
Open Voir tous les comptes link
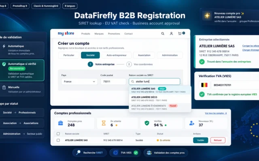click(216, 113)
